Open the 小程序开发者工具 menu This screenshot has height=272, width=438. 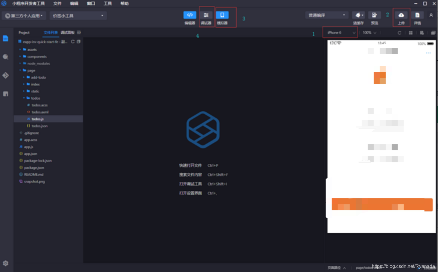[28, 3]
